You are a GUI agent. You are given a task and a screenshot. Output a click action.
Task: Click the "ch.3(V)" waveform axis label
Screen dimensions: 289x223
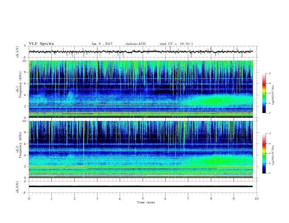(18, 187)
